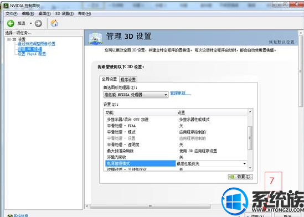Image resolution: width=304 pixels, height=217 pixels.
Task: Click 恢复默认设置 link in header
Action: 281,42
